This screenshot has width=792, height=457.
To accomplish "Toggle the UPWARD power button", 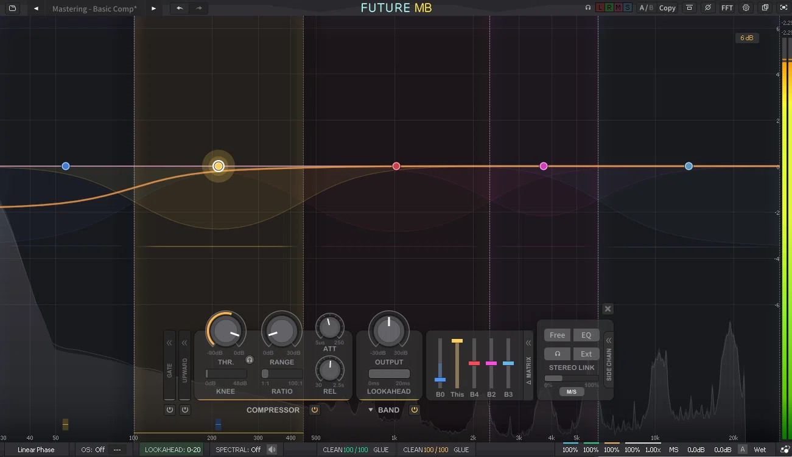I will pyautogui.click(x=185, y=410).
